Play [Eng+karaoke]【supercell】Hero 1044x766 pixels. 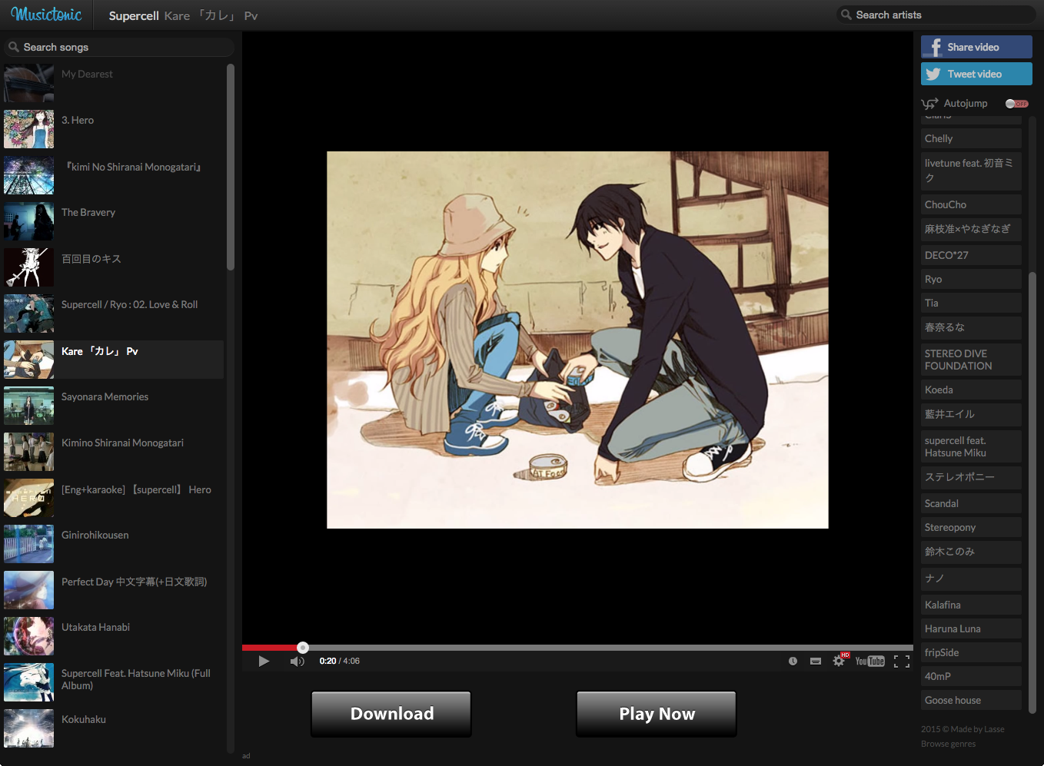tap(114, 498)
